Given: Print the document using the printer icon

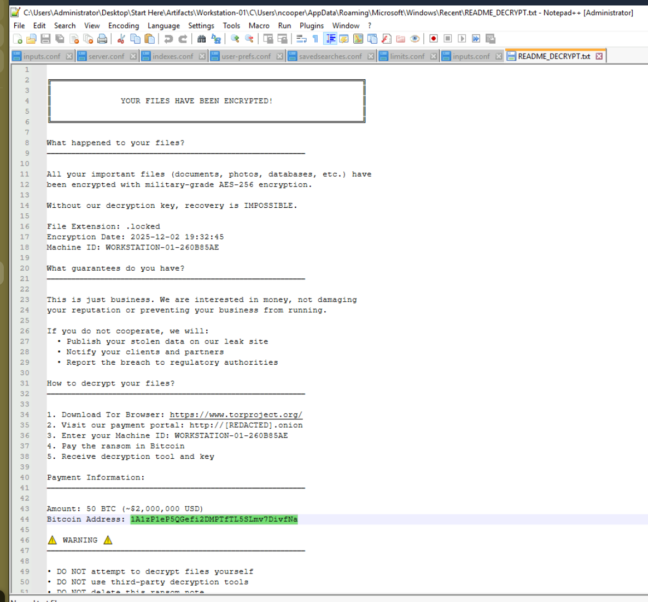Looking at the screenshot, I should [102, 39].
